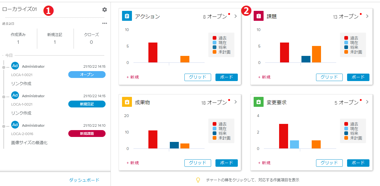Expand the 変更要求 card chevron
The image size is (380, 186).
tap(367, 102)
